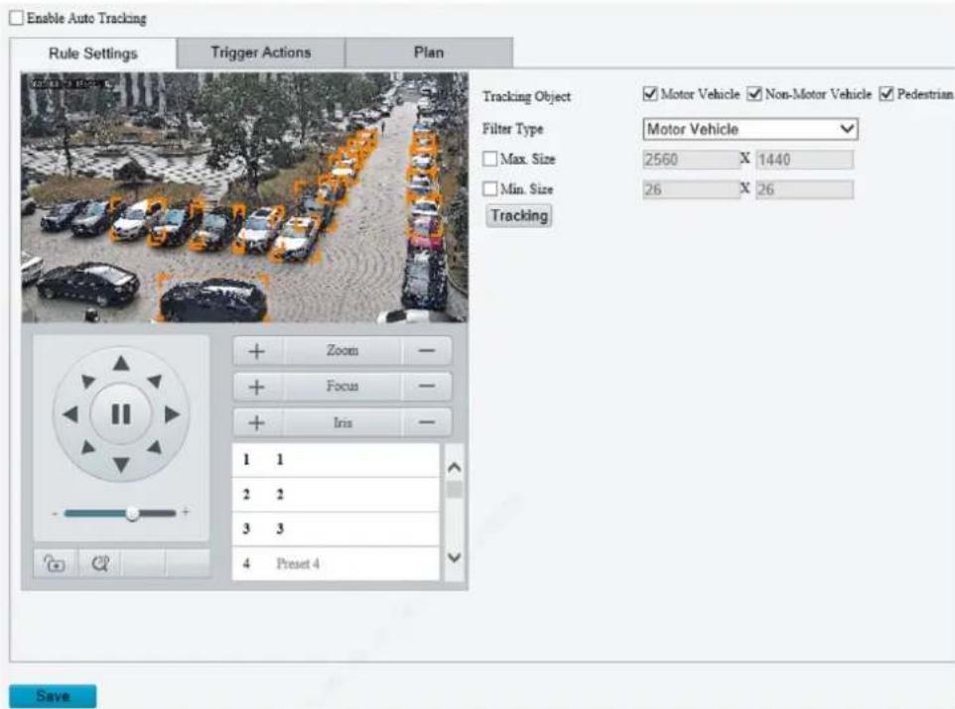Click the Zoom label button
This screenshot has width=955, height=709.
[342, 351]
